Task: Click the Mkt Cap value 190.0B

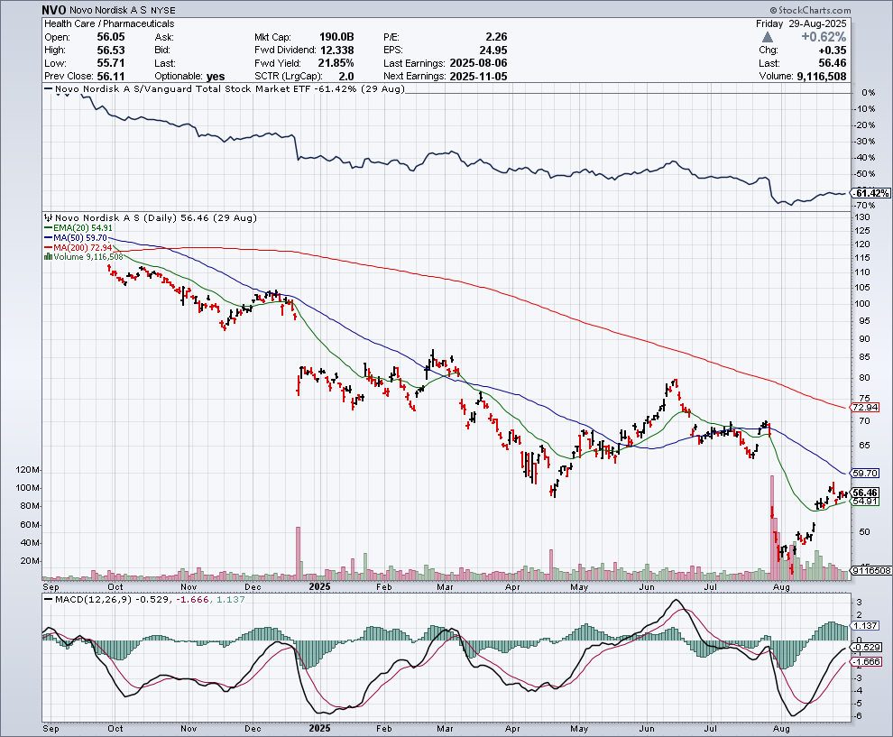Action: [x=336, y=37]
